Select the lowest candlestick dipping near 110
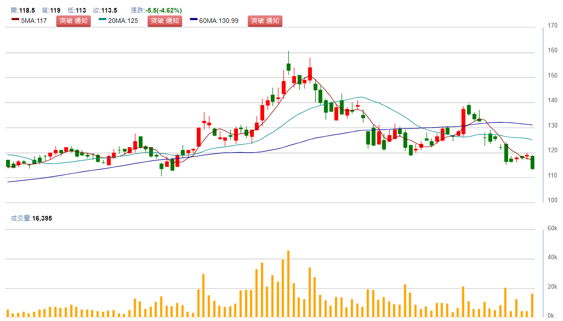Screen dimensions: 563x321 click(x=162, y=166)
